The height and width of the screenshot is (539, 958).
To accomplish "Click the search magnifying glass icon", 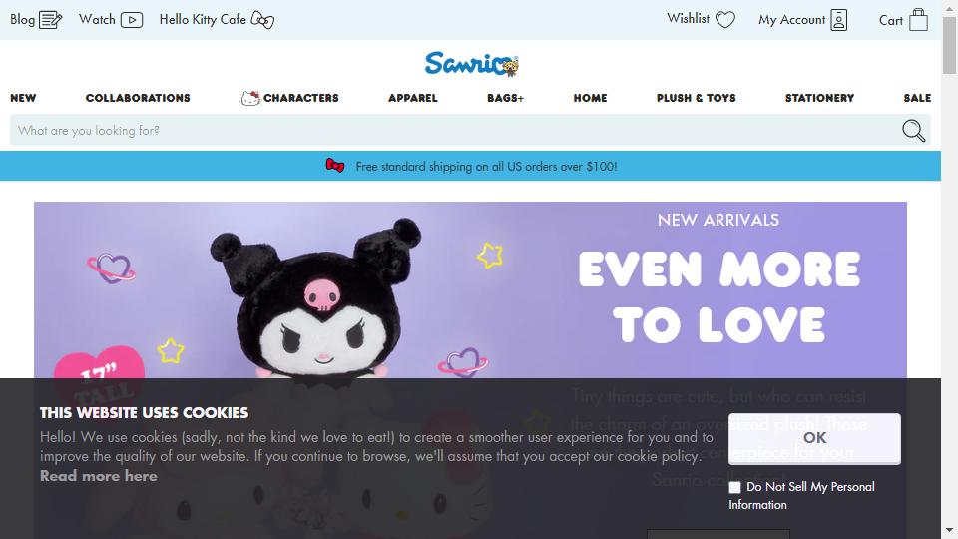I will [913, 130].
